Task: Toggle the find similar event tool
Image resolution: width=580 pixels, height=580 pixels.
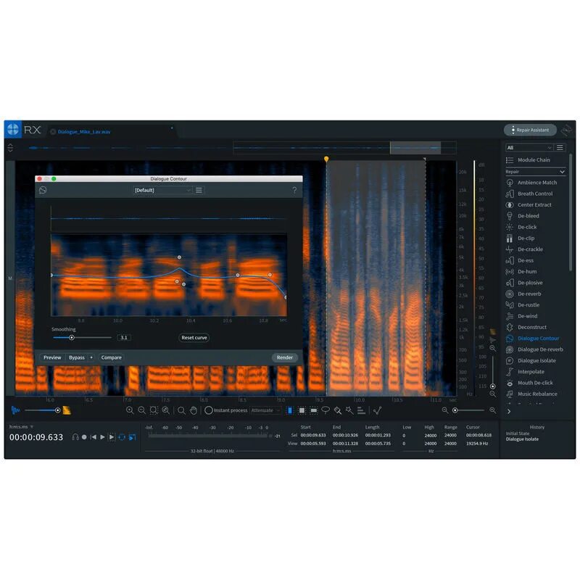Action: [x=377, y=410]
